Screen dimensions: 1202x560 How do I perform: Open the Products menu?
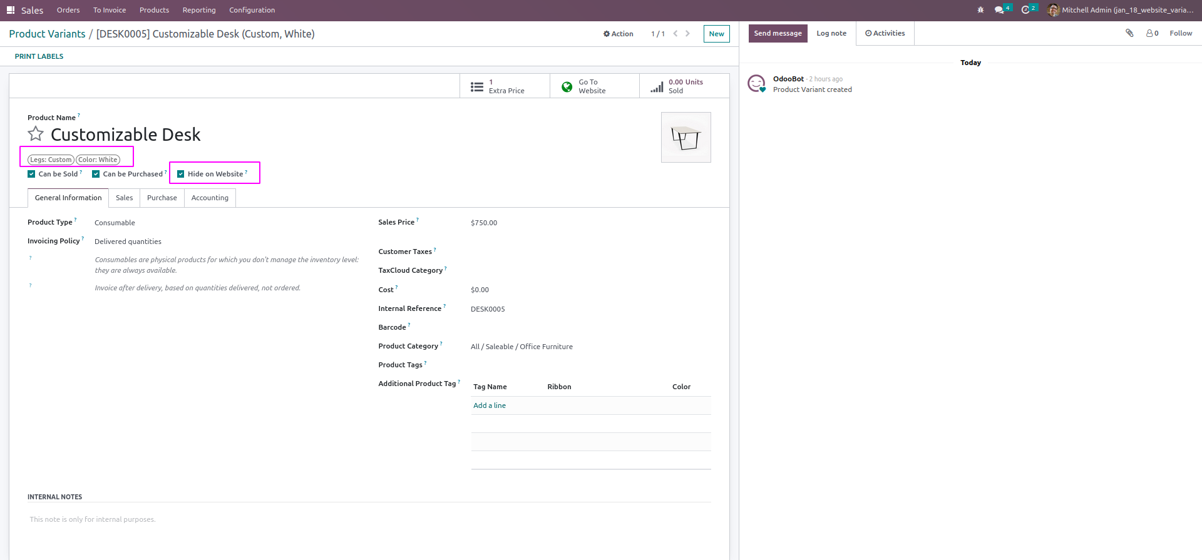(x=154, y=10)
